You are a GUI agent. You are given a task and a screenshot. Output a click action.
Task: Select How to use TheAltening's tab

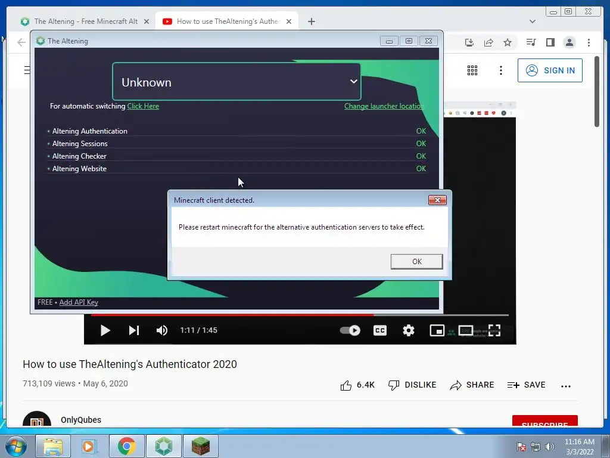coord(227,21)
